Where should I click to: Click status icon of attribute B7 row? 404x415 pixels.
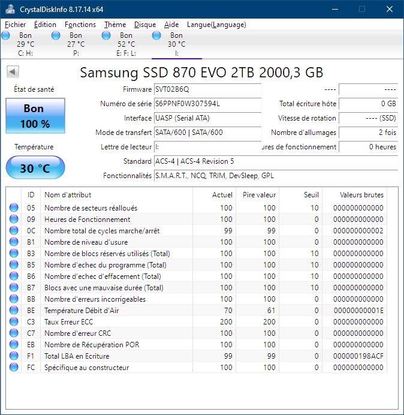(14, 287)
